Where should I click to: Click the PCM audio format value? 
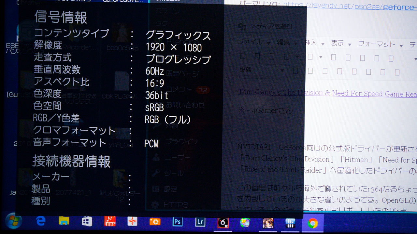pos(151,144)
